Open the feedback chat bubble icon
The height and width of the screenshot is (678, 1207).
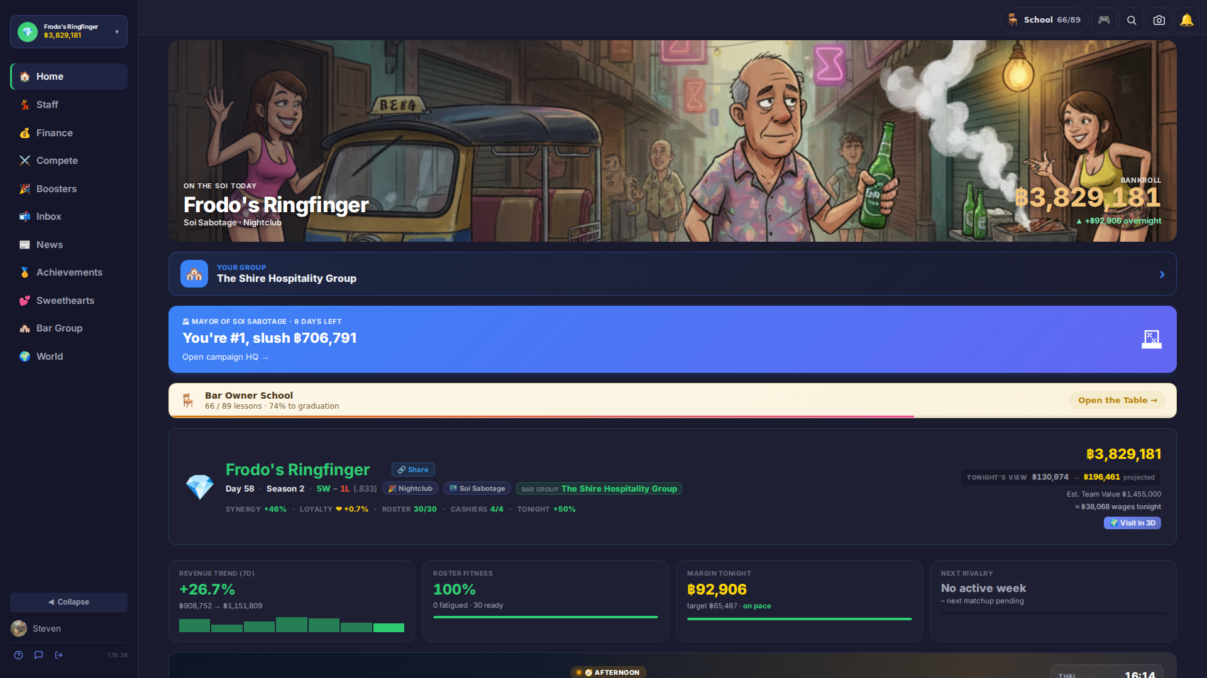click(x=38, y=655)
